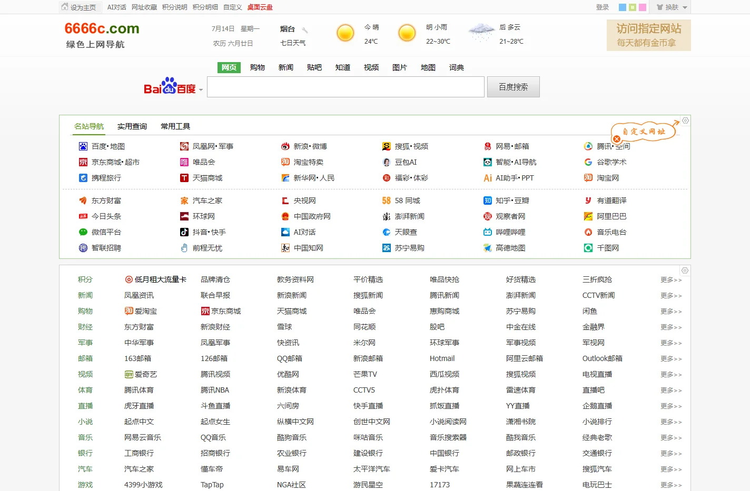Screen dimensions: 750x491
Task: Expand 更多 for the 新闻 row
Action: pos(671,296)
